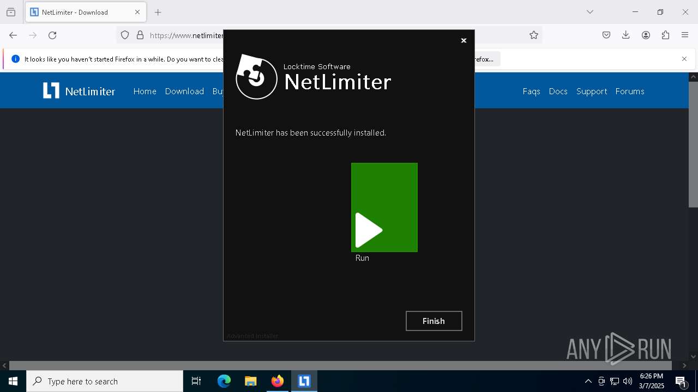This screenshot has width=698, height=392.
Task: Open the list all tabs dropdown
Action: (590, 12)
